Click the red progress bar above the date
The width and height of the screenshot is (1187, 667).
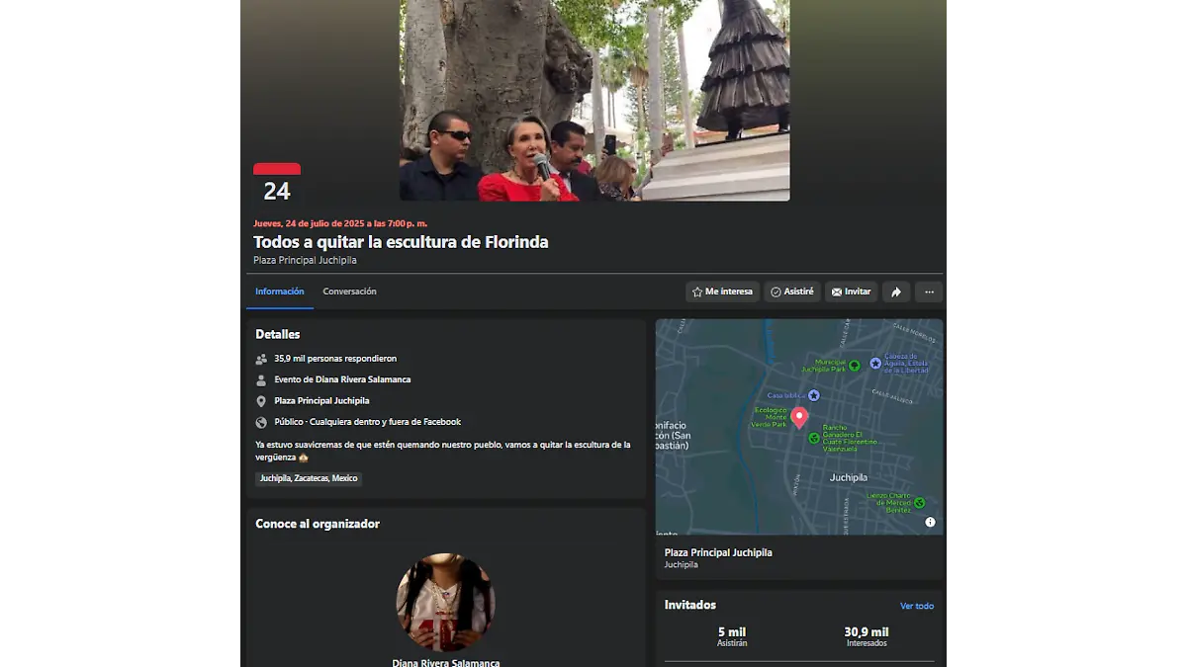[x=276, y=167]
